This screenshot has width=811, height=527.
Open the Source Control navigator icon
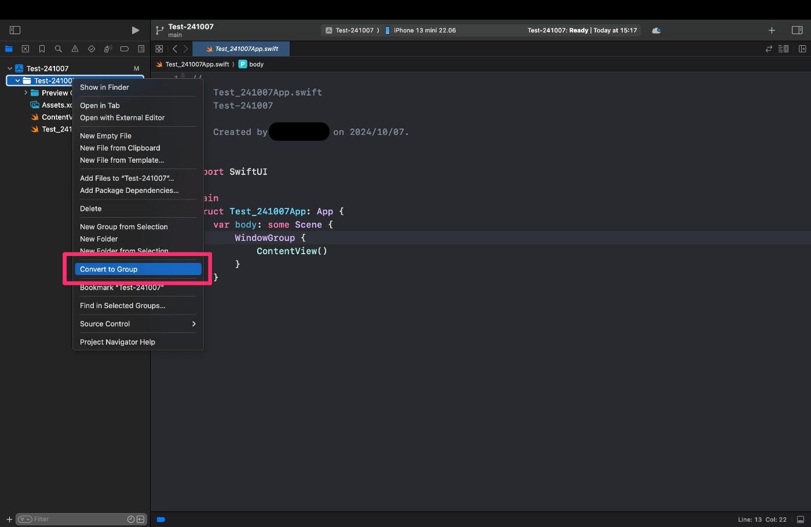point(25,49)
